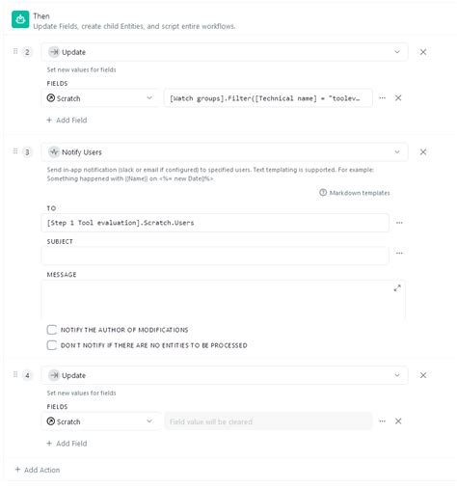Enable Notify the author of modifications
This screenshot has height=488, width=457.
pos(52,330)
